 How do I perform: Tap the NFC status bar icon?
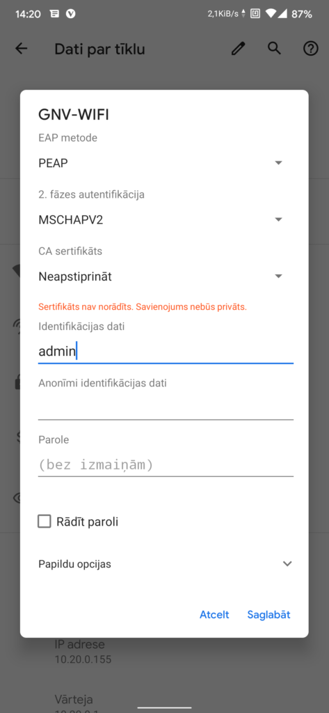[x=255, y=14]
